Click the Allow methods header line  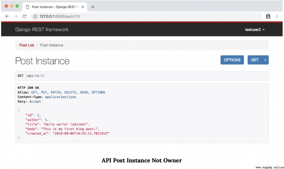(x=61, y=92)
